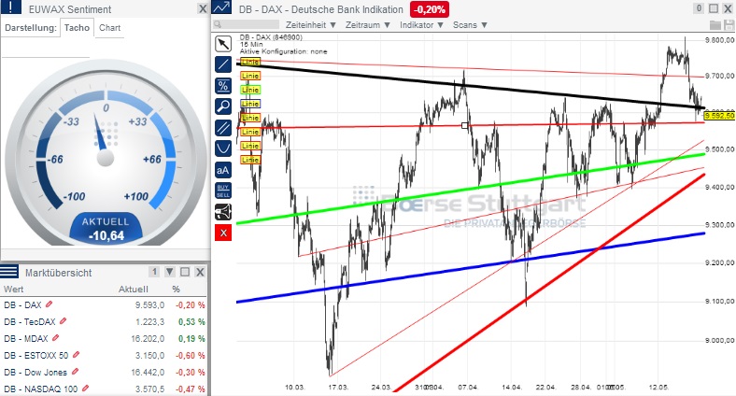
Task: Click the 16.442,0 value for Dow Jones
Action: click(x=148, y=373)
